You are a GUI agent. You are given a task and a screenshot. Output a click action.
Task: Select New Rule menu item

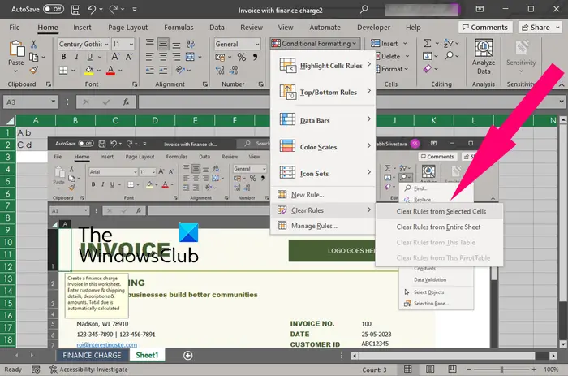tap(324, 195)
